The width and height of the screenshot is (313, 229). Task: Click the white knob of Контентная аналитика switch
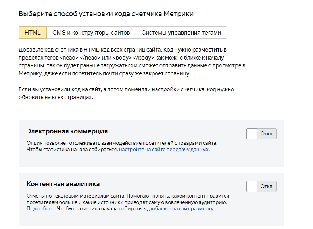(x=252, y=186)
